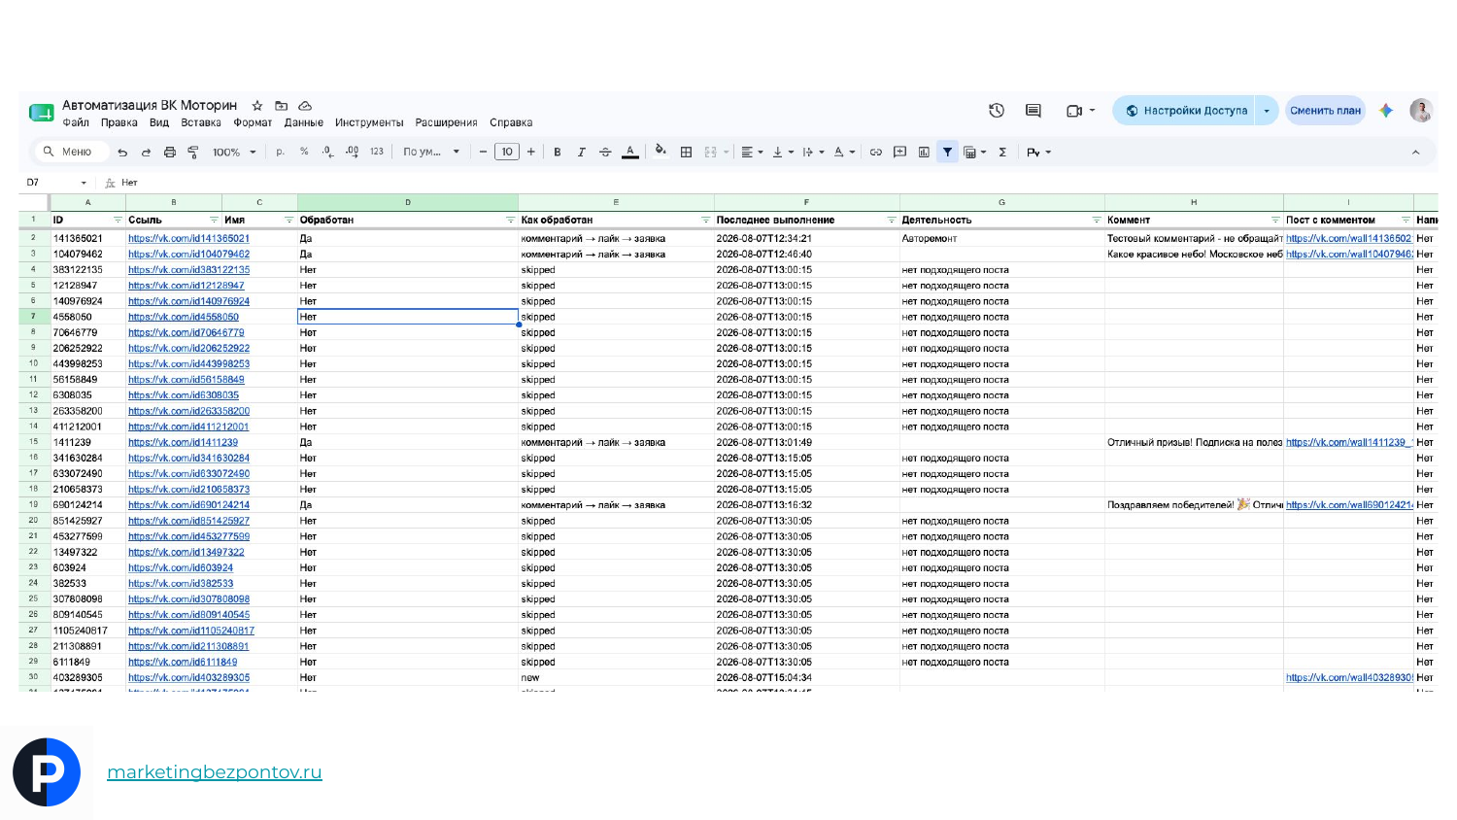The height and width of the screenshot is (820, 1457).
Task: Open the text color picker
Action: (630, 152)
